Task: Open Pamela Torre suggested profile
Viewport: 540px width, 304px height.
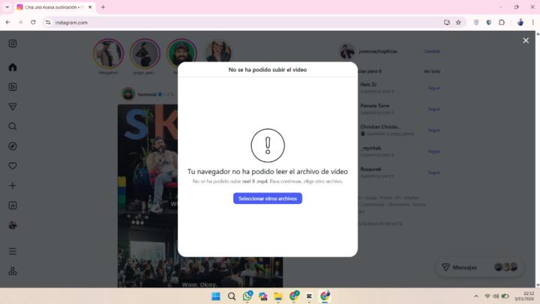Action: click(375, 106)
